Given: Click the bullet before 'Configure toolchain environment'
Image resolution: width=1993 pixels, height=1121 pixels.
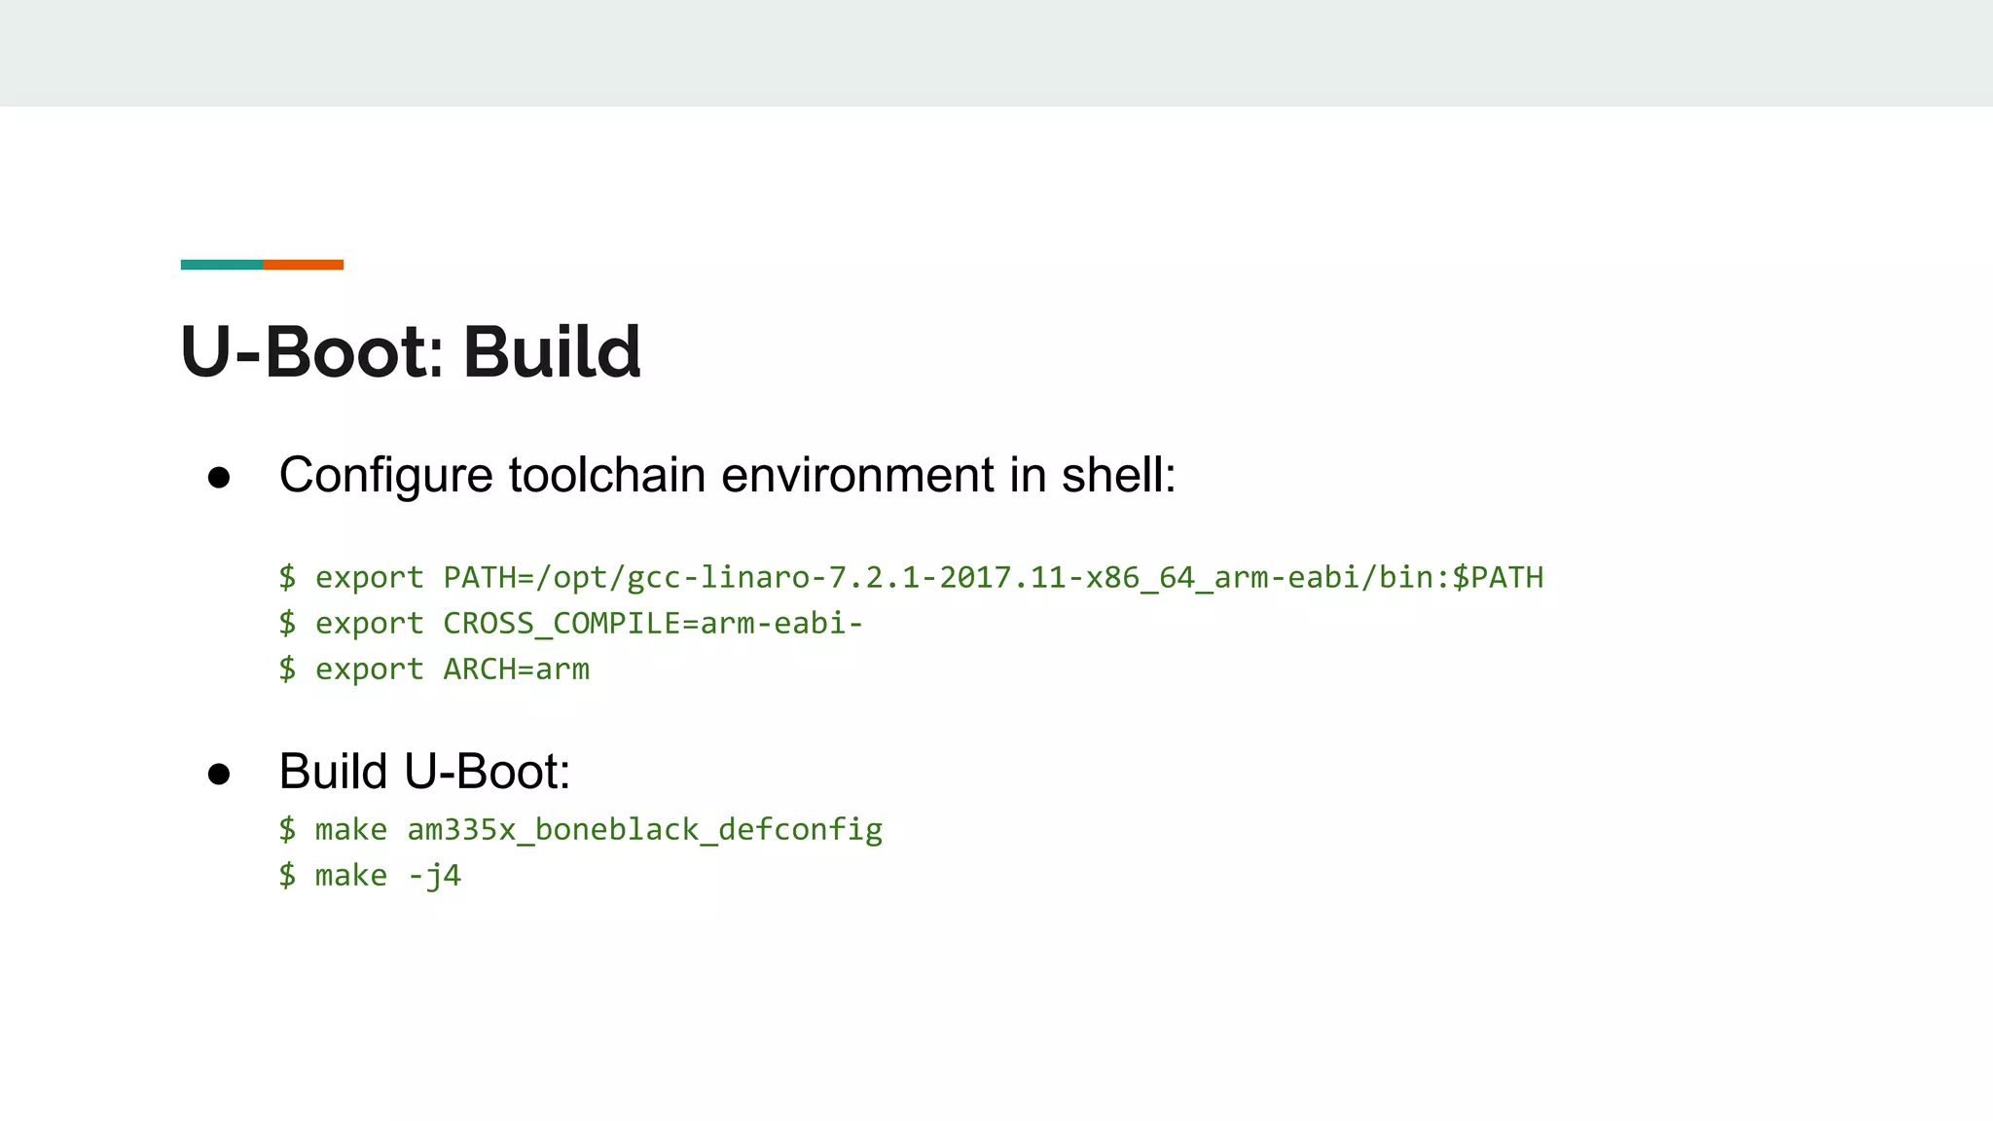Looking at the screenshot, I should pos(219,477).
